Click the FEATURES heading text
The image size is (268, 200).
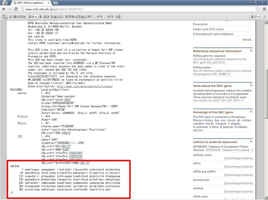coord(16,90)
